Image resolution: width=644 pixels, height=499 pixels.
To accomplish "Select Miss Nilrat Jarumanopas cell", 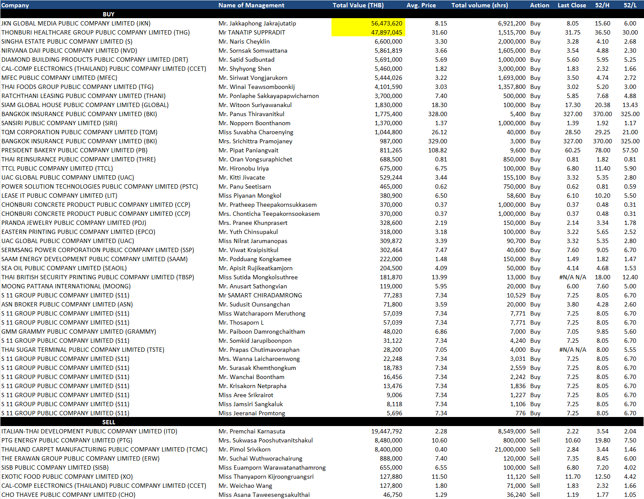I will [253, 241].
